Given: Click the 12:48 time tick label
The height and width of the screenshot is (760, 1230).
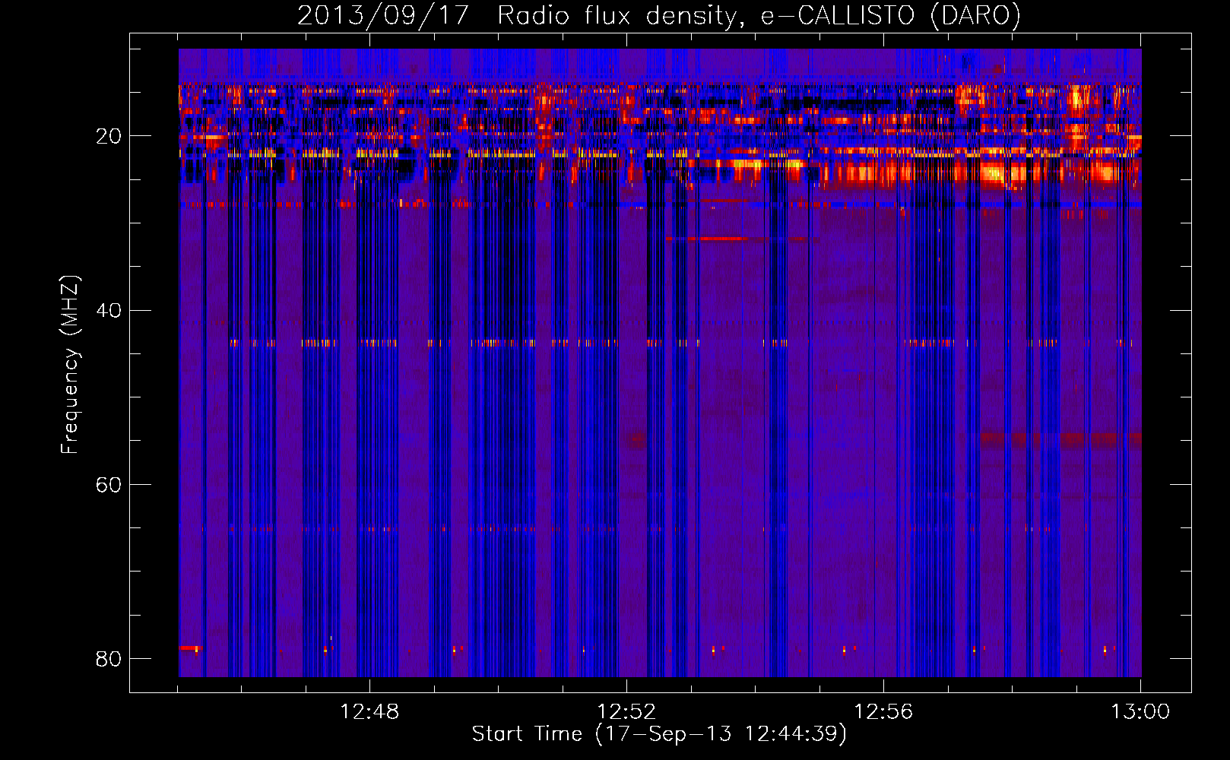Looking at the screenshot, I should (x=369, y=711).
